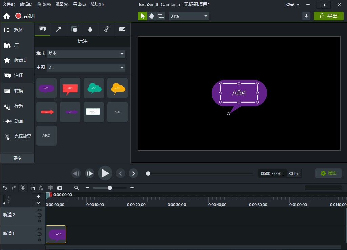The width and height of the screenshot is (347, 250).
Task: Open the 主题 theme dropdown
Action: click(x=86, y=68)
